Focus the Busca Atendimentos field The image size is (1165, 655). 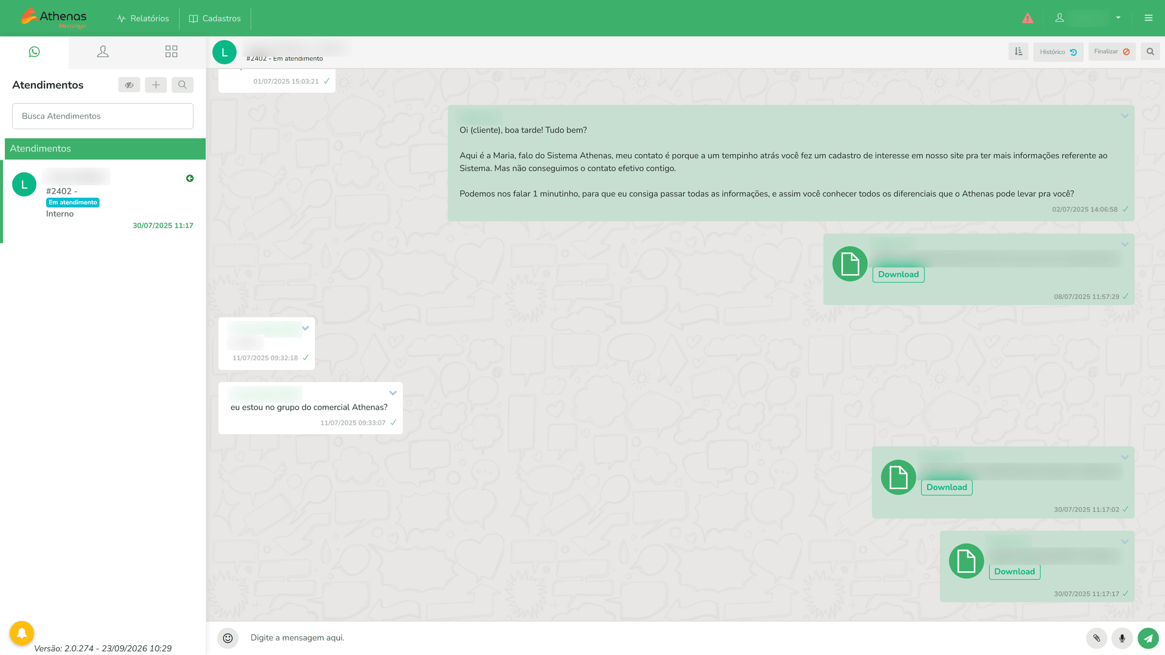pos(103,116)
